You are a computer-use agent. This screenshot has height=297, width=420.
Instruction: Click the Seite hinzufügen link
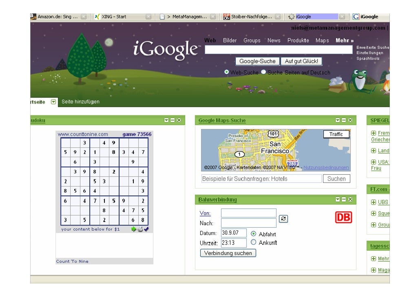80,102
